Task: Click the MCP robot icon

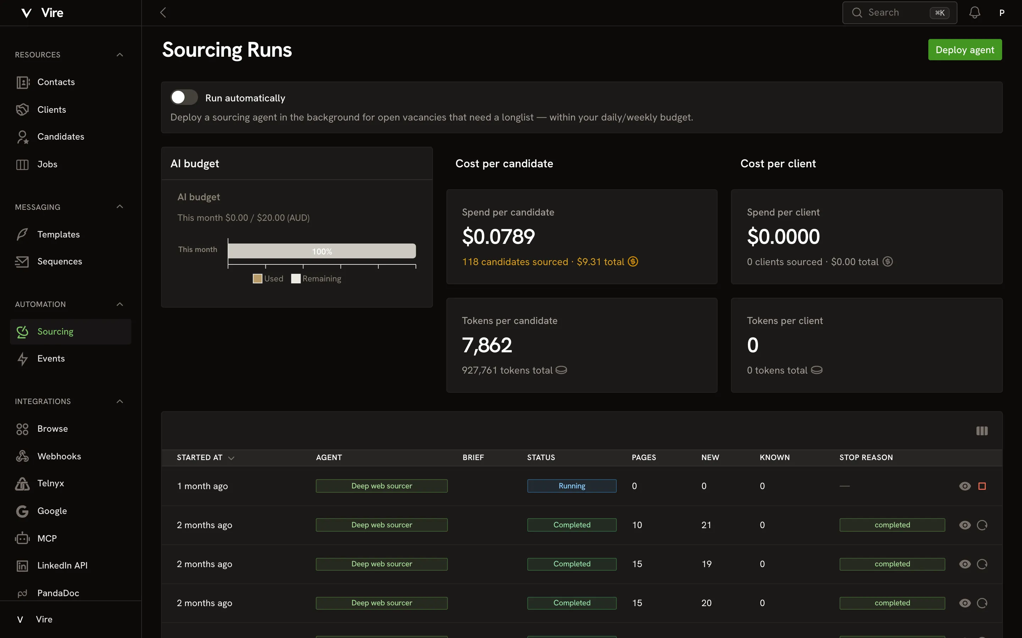Action: click(x=22, y=538)
